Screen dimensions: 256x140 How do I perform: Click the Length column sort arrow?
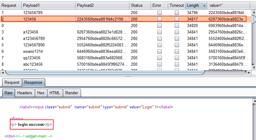[204, 6]
